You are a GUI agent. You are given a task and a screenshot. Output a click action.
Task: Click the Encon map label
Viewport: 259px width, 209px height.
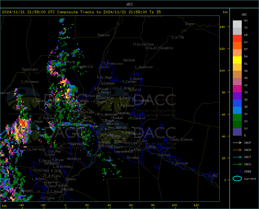coord(190,24)
